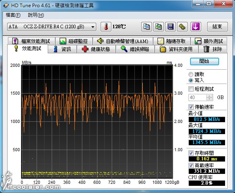235x193 pixels.
Task: Enable the 短程測試 checkbox
Action: (191, 89)
